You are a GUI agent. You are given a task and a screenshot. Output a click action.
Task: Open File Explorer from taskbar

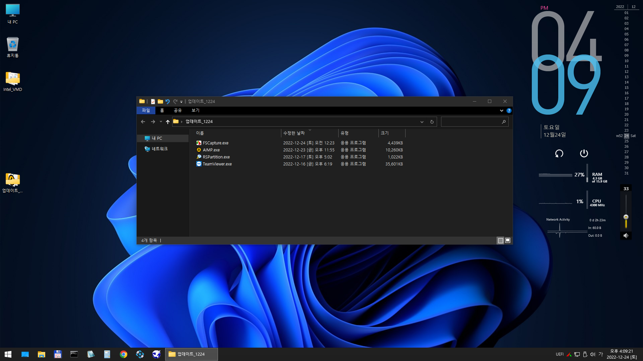point(42,354)
